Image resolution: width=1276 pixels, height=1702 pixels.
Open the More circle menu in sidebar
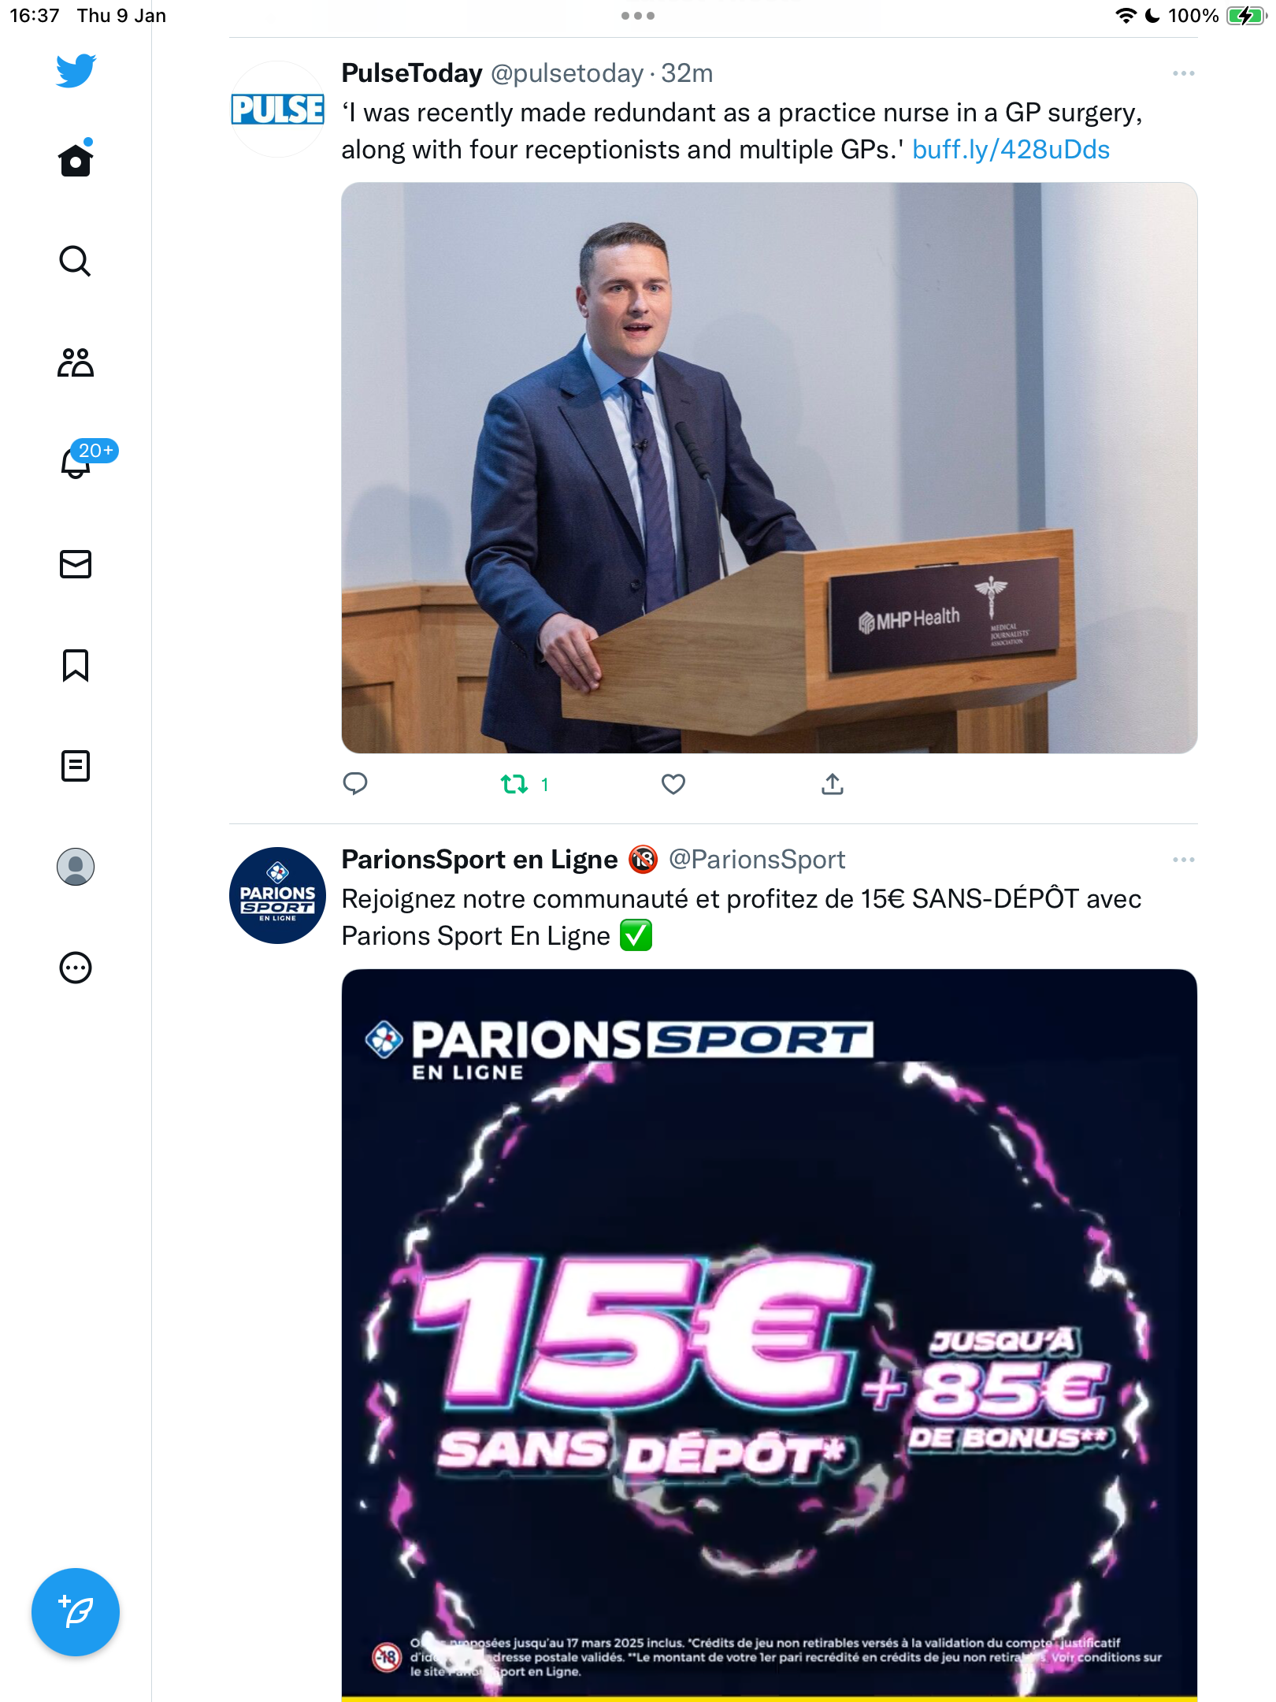click(76, 968)
